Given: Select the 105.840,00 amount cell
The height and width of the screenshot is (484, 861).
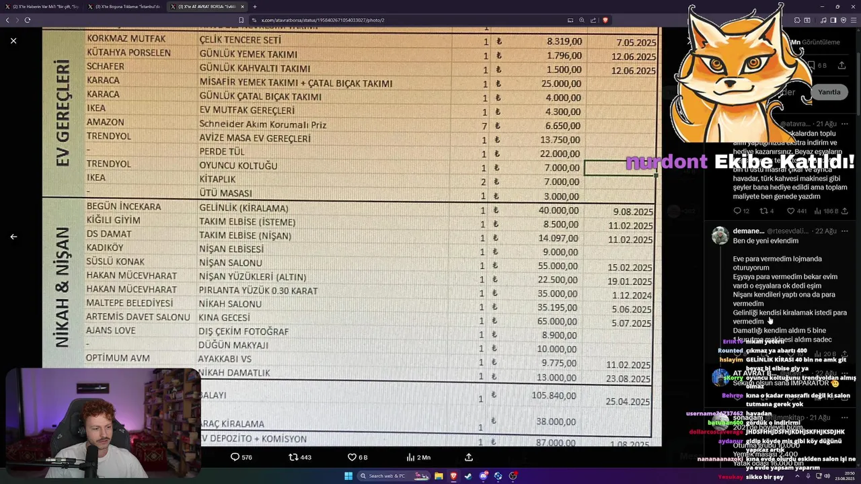Looking at the screenshot, I should click(x=554, y=396).
